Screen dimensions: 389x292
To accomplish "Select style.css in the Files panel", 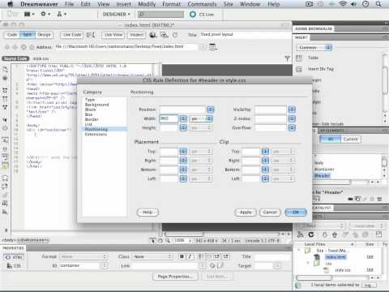I will 343,270.
